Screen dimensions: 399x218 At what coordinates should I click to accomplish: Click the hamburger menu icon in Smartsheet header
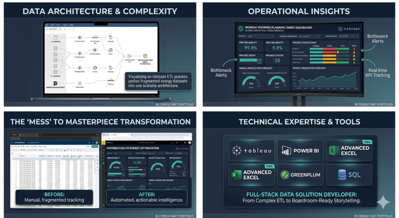tap(12, 143)
